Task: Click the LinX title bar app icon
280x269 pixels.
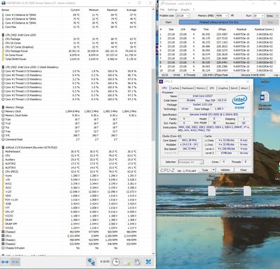Action: (x=162, y=4)
